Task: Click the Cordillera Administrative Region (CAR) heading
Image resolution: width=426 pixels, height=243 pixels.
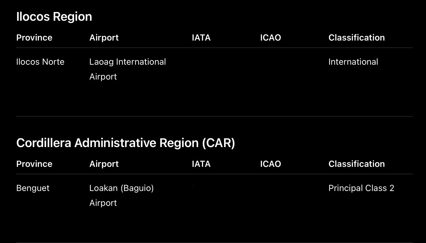Action: [x=126, y=143]
